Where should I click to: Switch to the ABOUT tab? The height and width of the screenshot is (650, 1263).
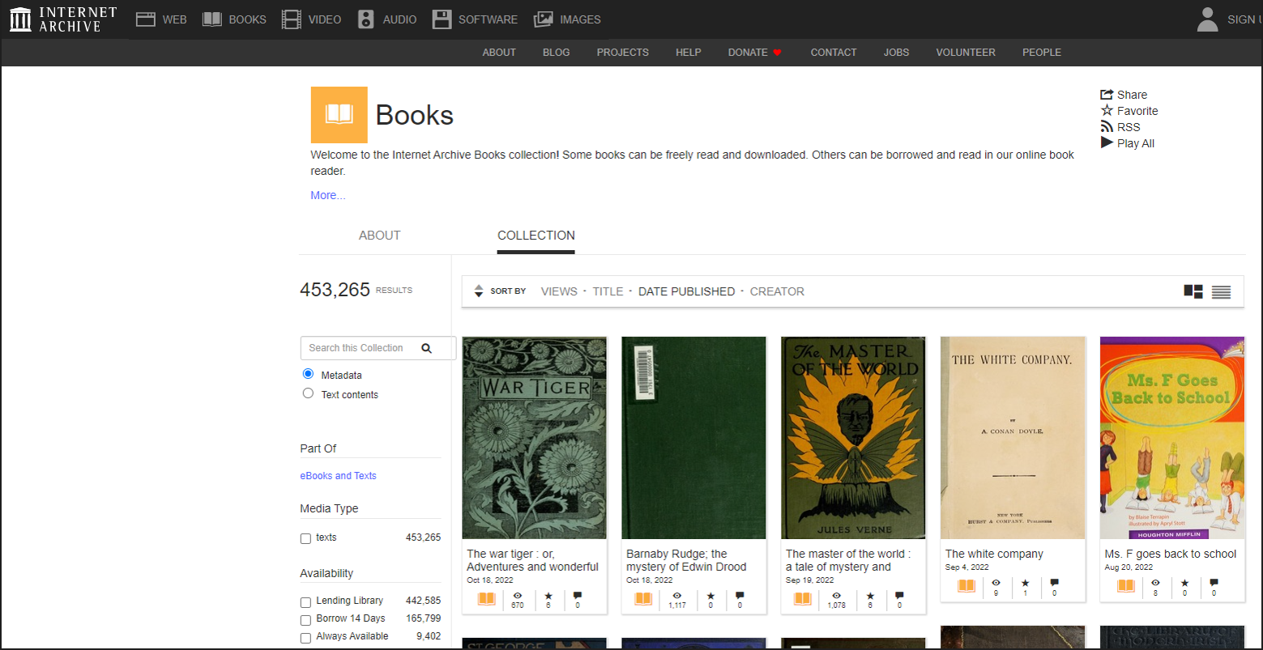(380, 236)
